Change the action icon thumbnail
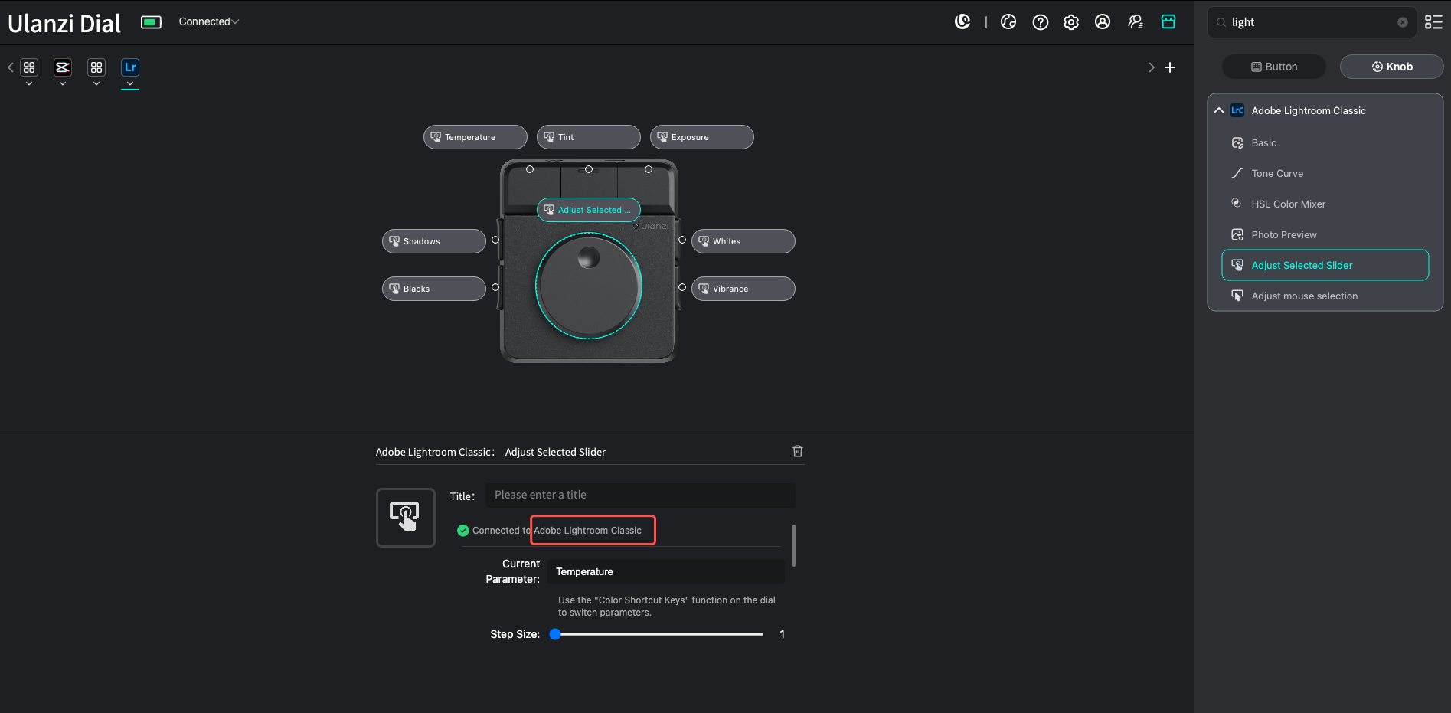 (x=406, y=518)
